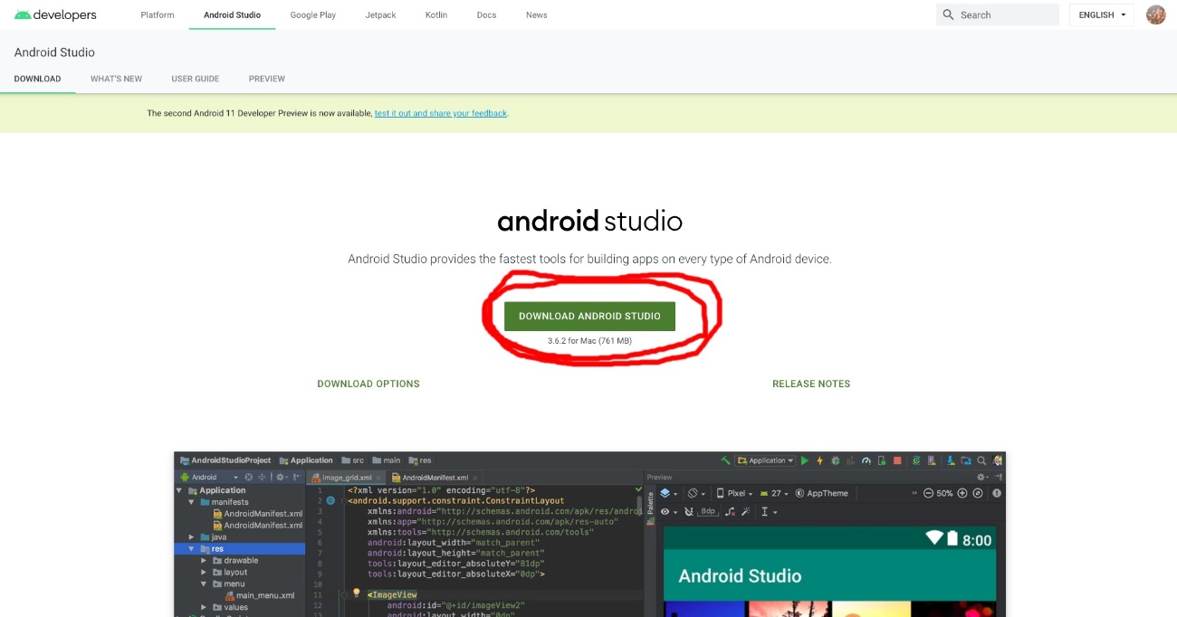1177x617 pixels.
Task: Switch to the USER GUIDE tab
Action: point(196,79)
